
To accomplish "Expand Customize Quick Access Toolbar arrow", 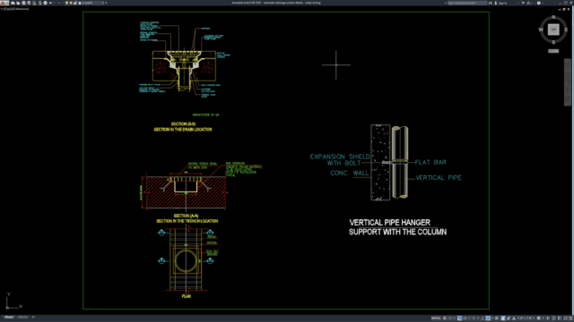I will pyautogui.click(x=106, y=3).
